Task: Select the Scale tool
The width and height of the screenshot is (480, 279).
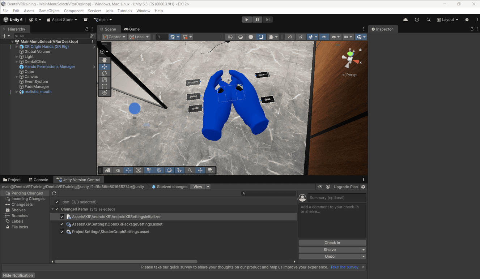Action: [x=105, y=80]
